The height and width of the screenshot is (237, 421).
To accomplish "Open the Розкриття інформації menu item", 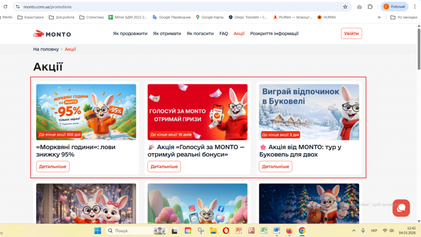I will tap(275, 33).
